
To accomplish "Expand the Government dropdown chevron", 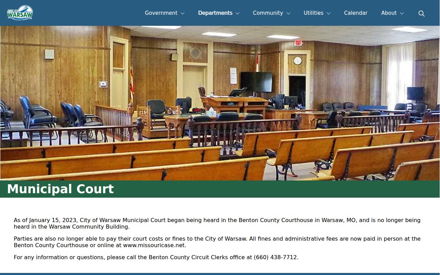I will pos(183,13).
